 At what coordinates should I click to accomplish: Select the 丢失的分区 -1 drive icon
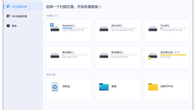point(153,56)
